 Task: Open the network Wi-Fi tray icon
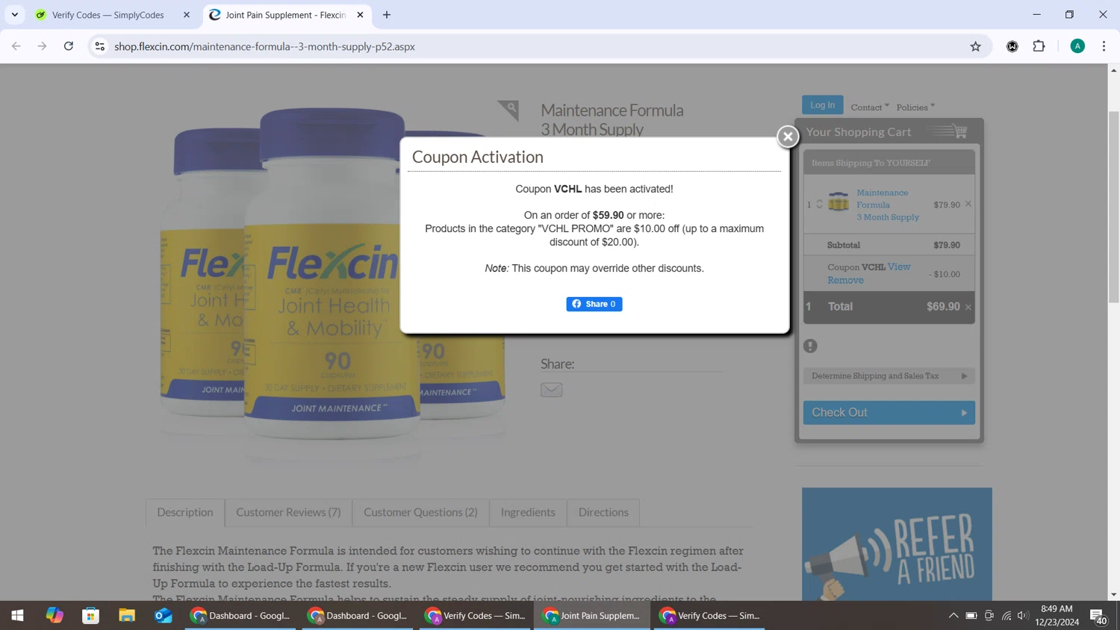[x=1007, y=616]
